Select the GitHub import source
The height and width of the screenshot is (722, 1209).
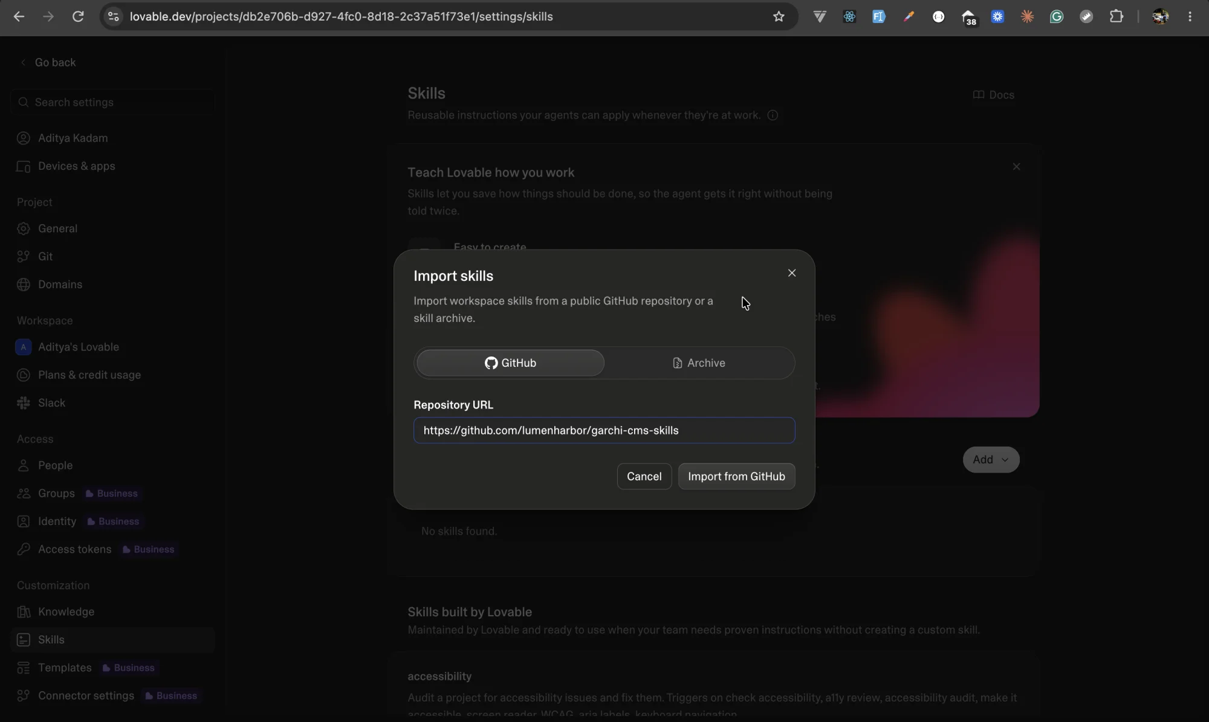tap(510, 363)
